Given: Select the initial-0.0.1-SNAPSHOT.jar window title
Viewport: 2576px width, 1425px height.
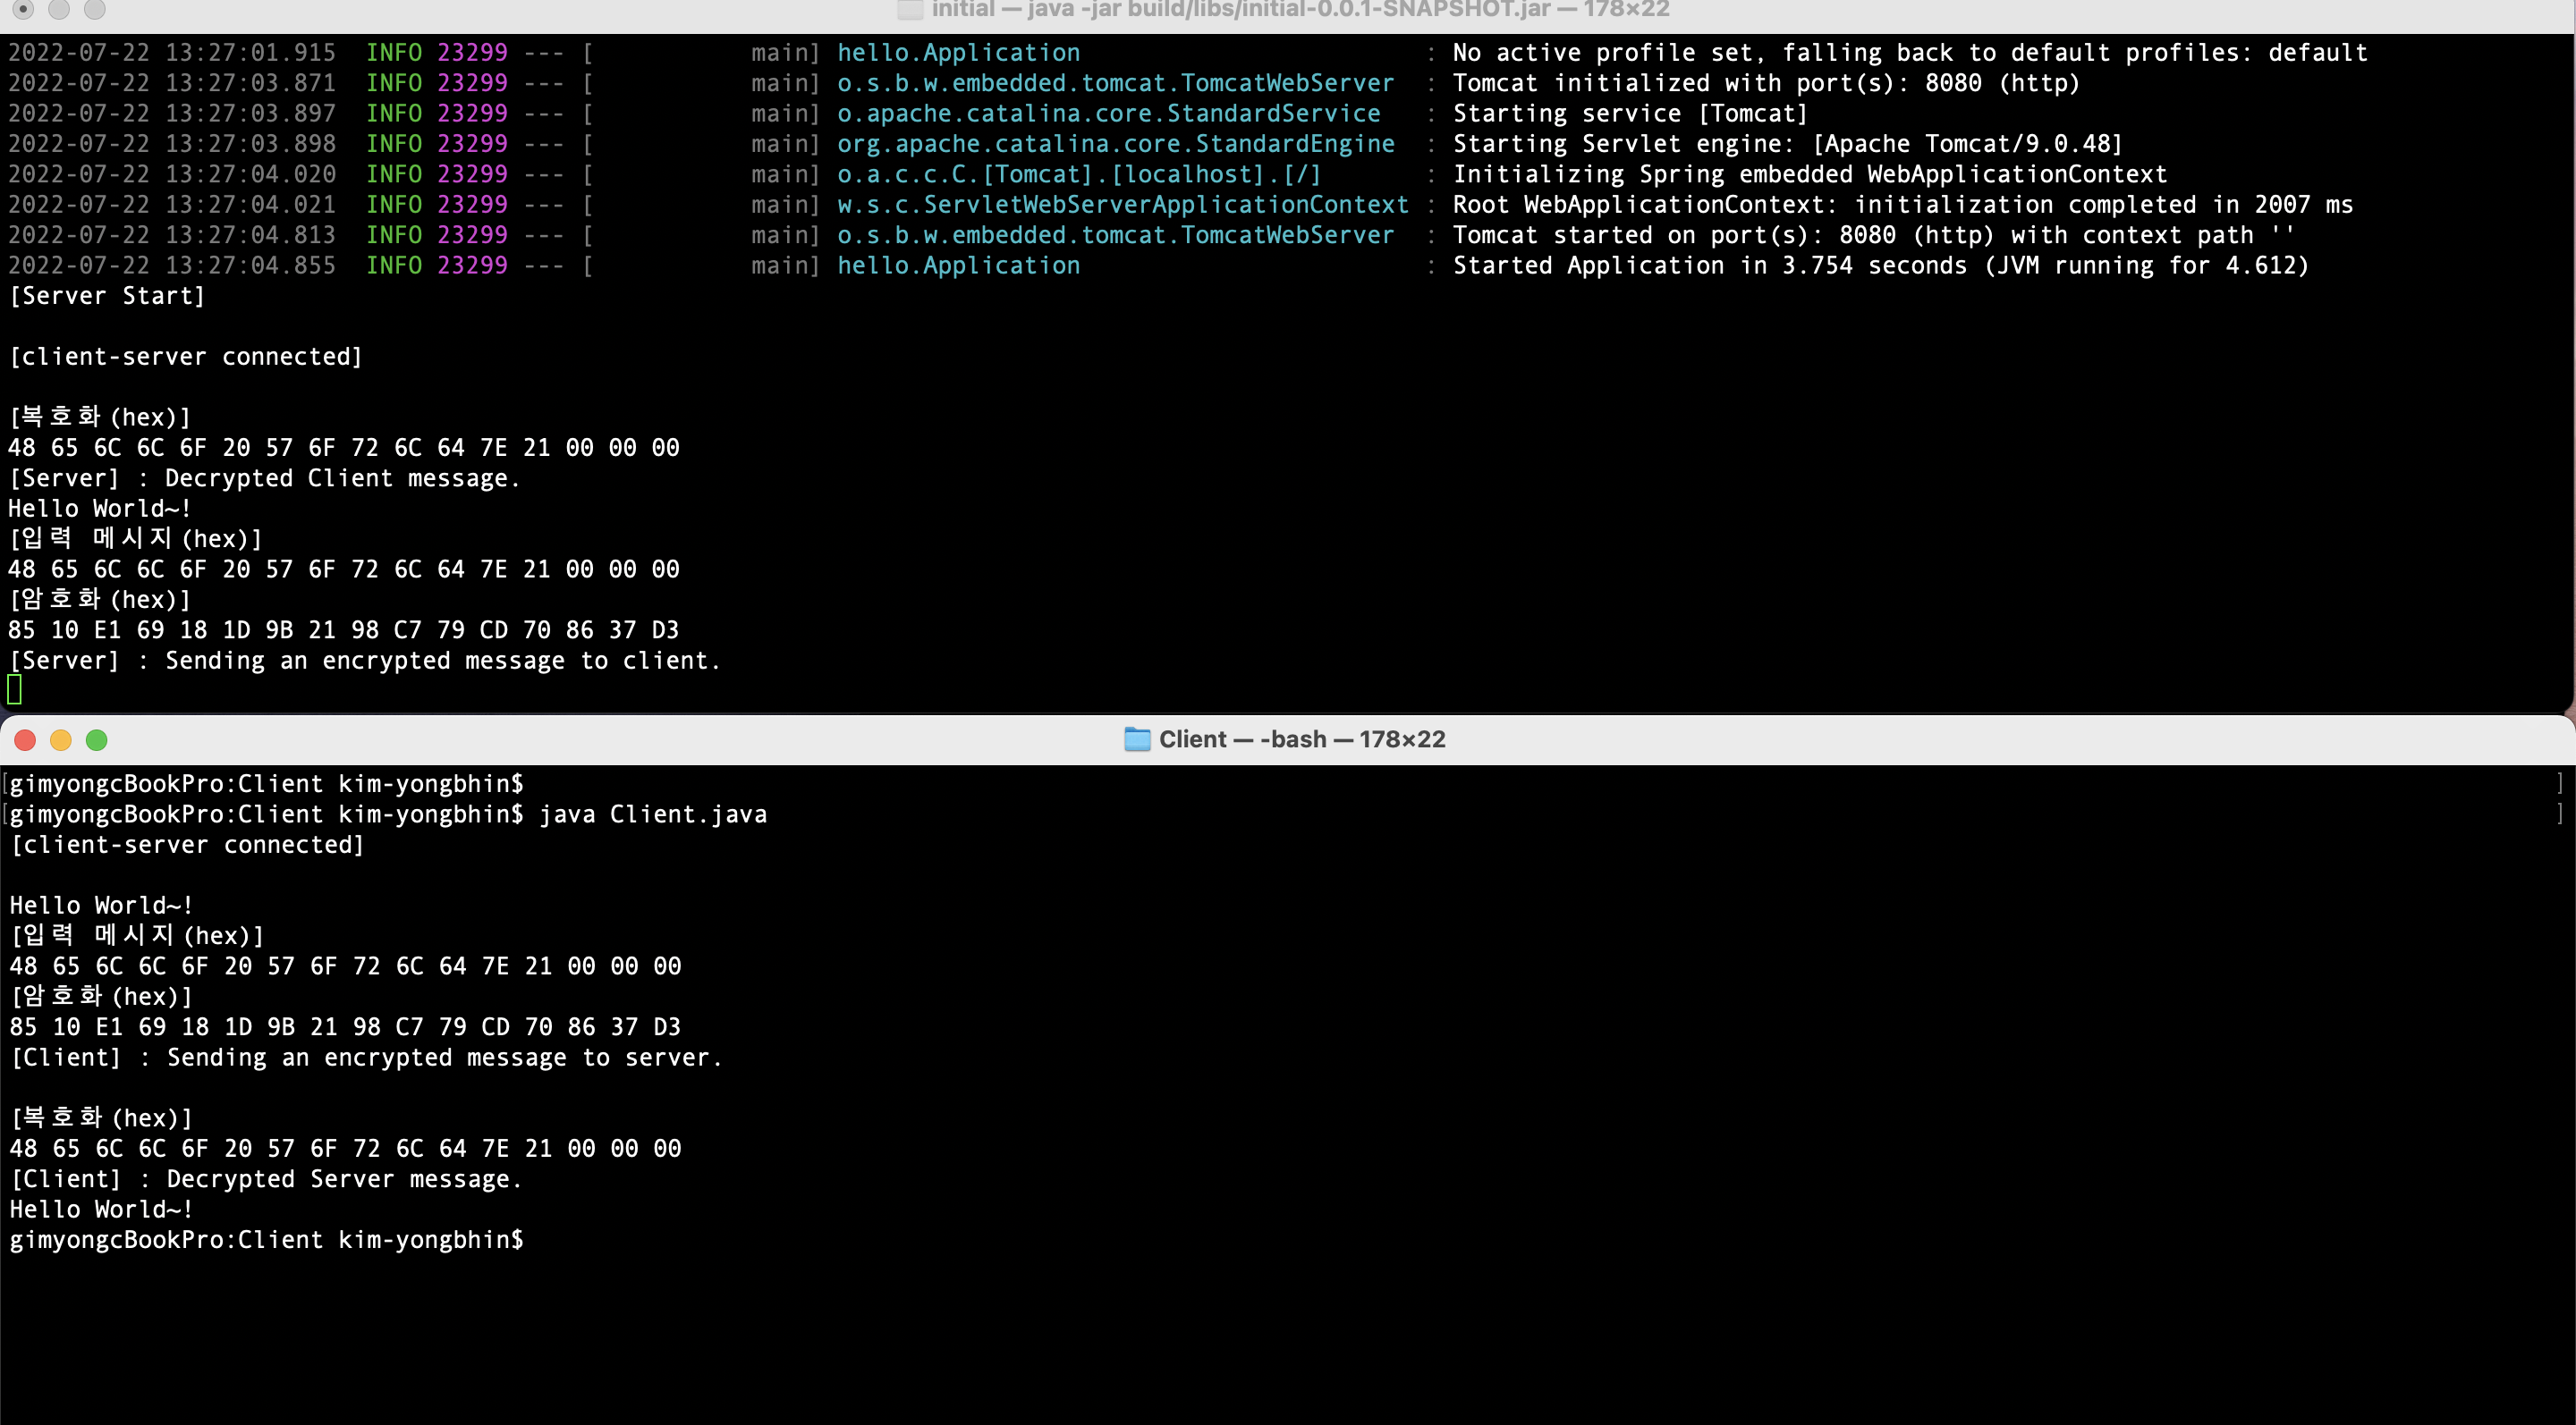Looking at the screenshot, I should coord(1300,11).
